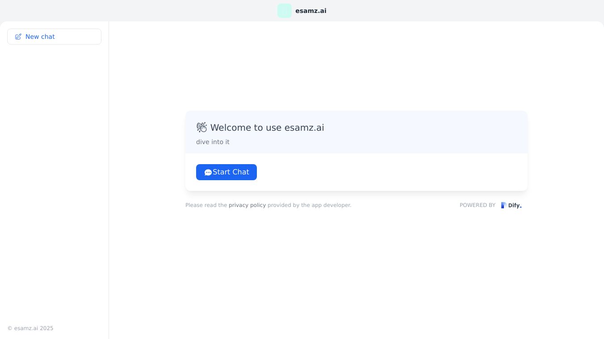Click the Welcome to use esamz.ai heading
The width and height of the screenshot is (604, 339).
pyautogui.click(x=267, y=128)
